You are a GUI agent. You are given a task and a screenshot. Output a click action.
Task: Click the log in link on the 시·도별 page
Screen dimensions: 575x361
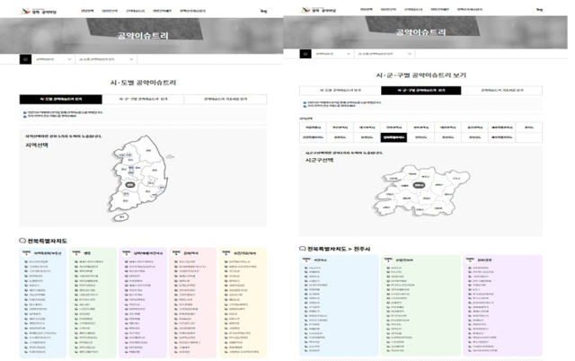(263, 11)
